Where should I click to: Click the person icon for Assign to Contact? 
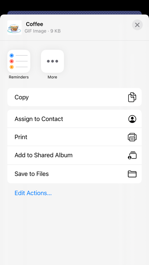[x=132, y=119]
